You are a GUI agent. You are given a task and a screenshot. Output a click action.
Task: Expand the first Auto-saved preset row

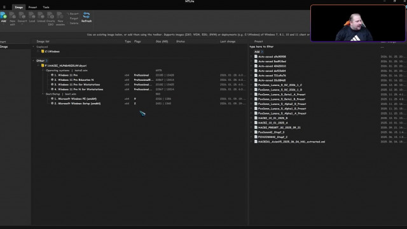point(251,57)
